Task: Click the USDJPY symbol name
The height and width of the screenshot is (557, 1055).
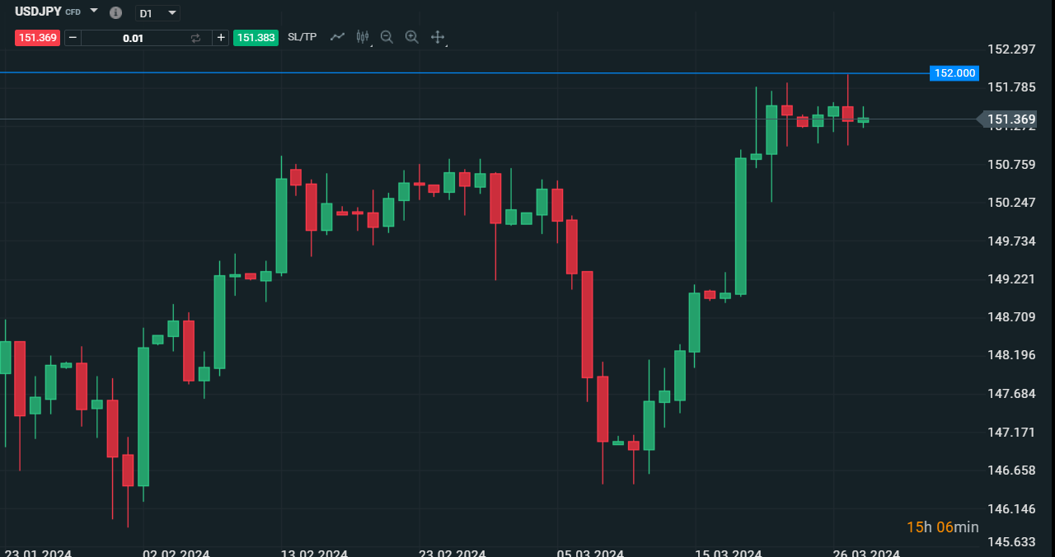Action: click(x=38, y=12)
